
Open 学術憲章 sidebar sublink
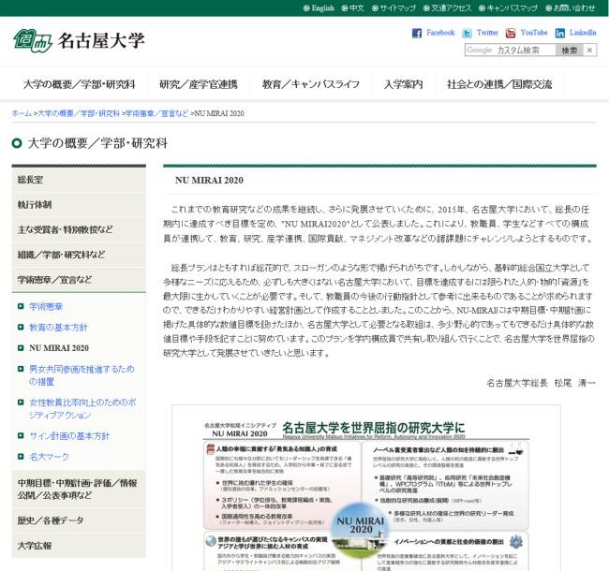pyautogui.click(x=46, y=306)
